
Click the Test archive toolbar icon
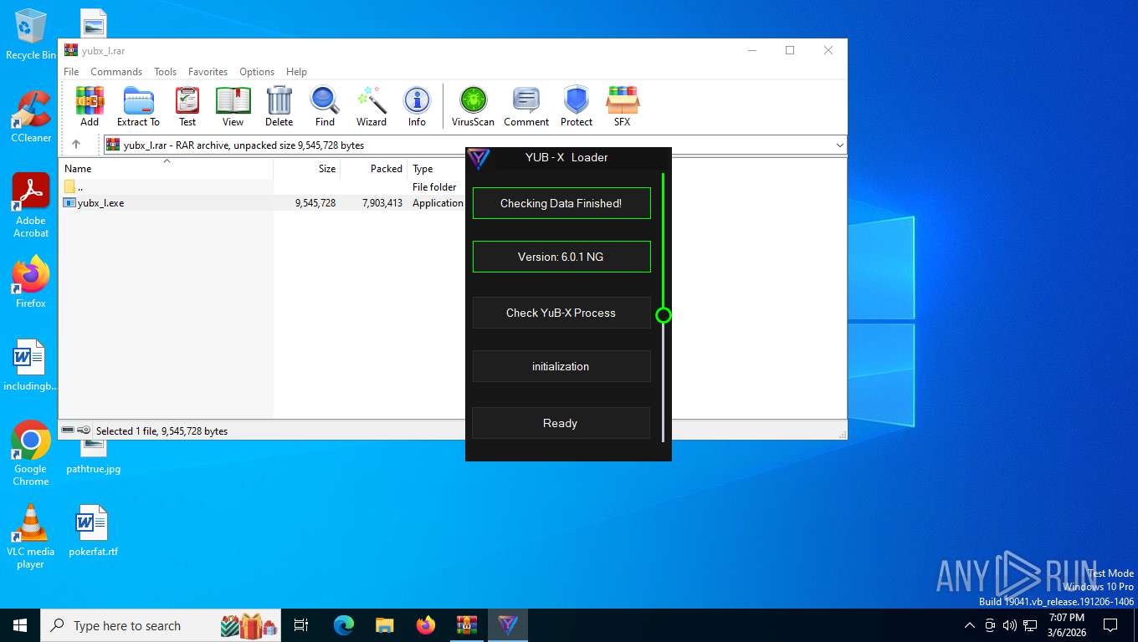(x=187, y=106)
